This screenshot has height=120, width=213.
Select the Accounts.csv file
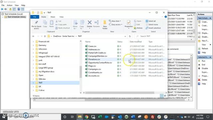tap(94, 76)
